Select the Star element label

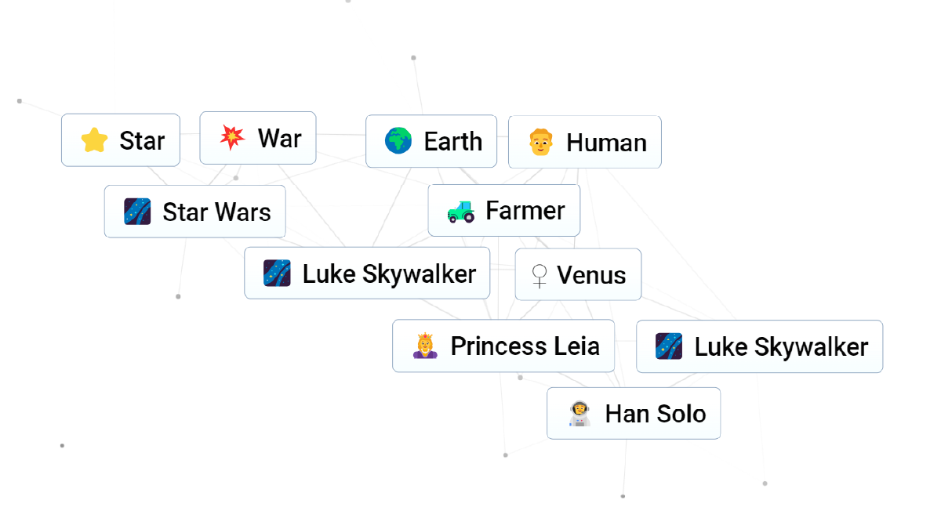[142, 141]
